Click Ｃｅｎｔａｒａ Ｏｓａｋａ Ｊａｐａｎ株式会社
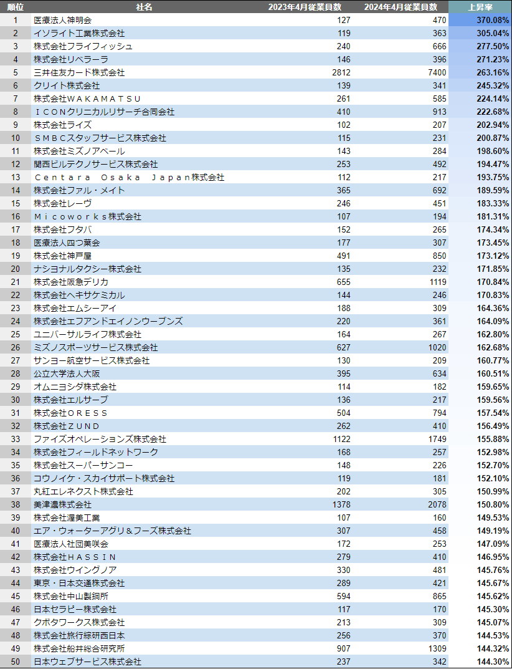 coord(129,177)
